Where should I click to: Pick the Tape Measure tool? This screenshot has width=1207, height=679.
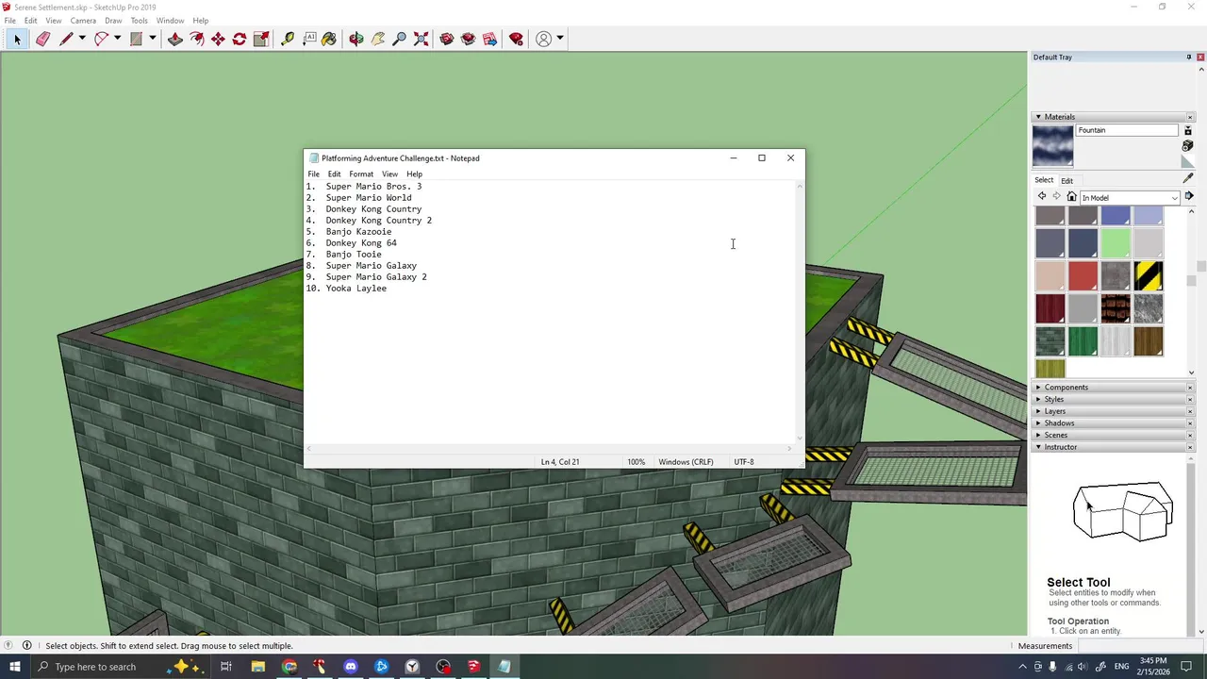[x=288, y=39]
